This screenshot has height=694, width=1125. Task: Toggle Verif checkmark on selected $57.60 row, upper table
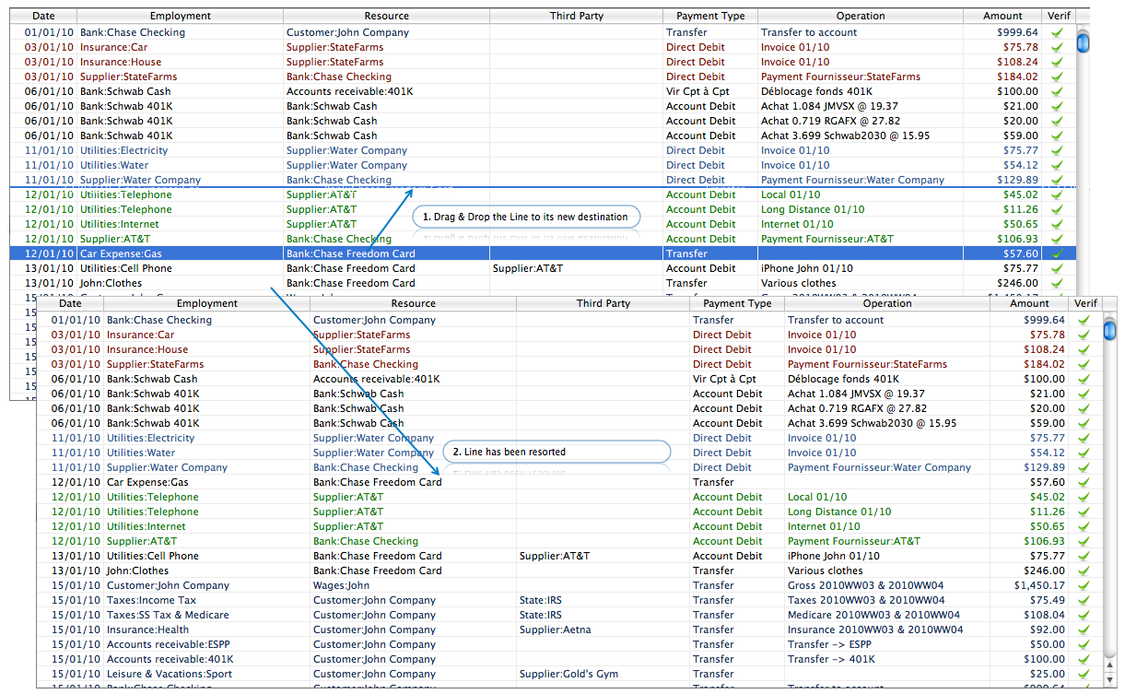click(1057, 253)
